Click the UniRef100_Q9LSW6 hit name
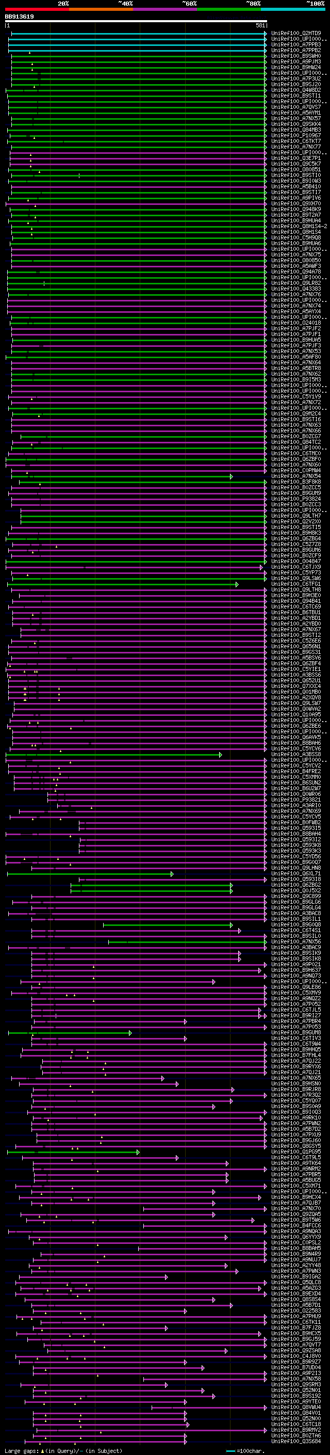This screenshot has width=330, height=1455. tap(296, 579)
